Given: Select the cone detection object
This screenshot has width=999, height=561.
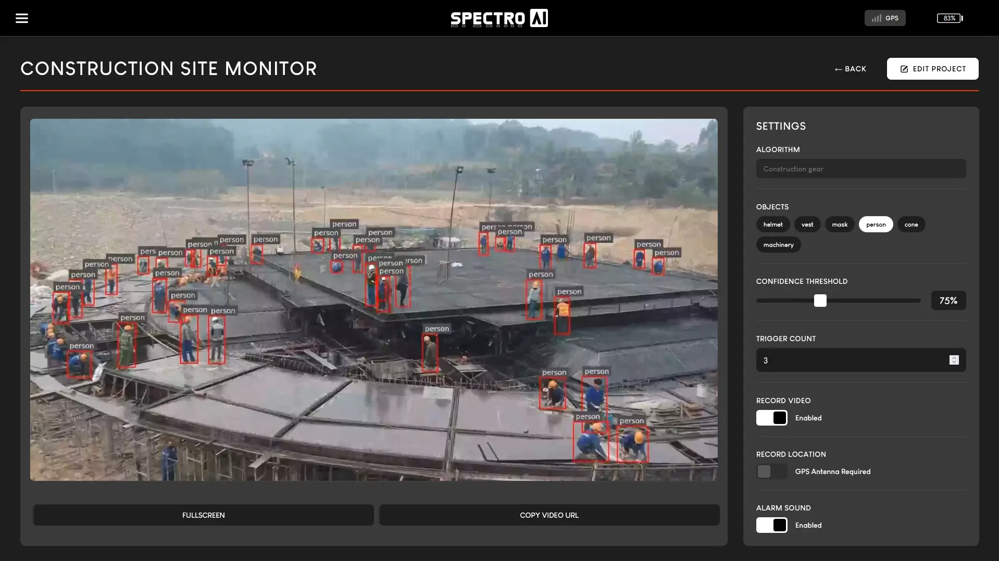Looking at the screenshot, I should click(911, 224).
